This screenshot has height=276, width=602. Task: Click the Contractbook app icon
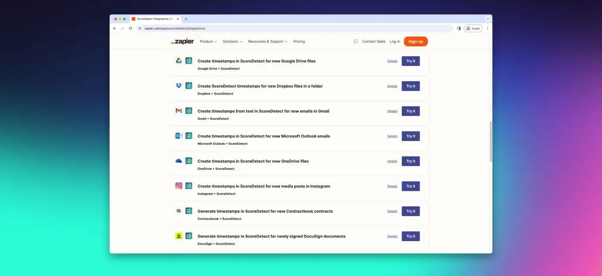click(179, 211)
